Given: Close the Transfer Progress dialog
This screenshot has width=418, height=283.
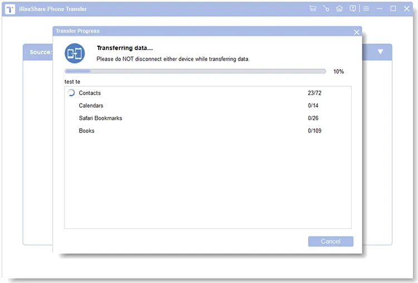Looking at the screenshot, I should 357,32.
